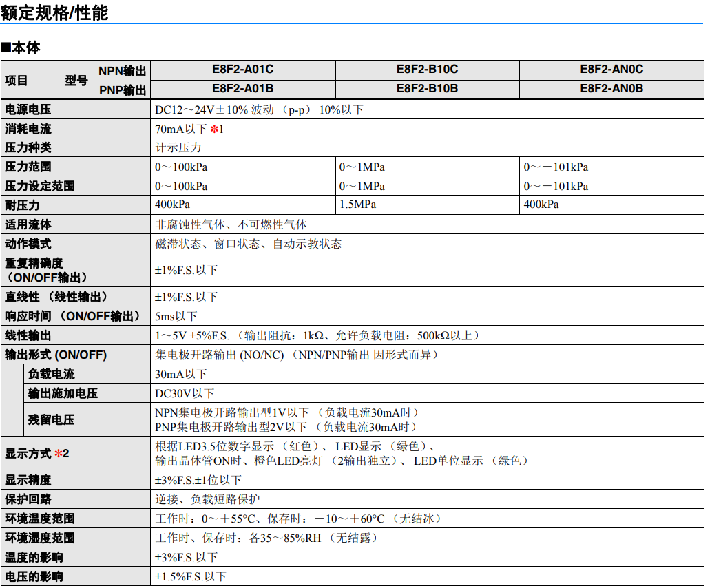
Task: Click the ±1.5%F.S.以下 value
Action: tap(191, 577)
